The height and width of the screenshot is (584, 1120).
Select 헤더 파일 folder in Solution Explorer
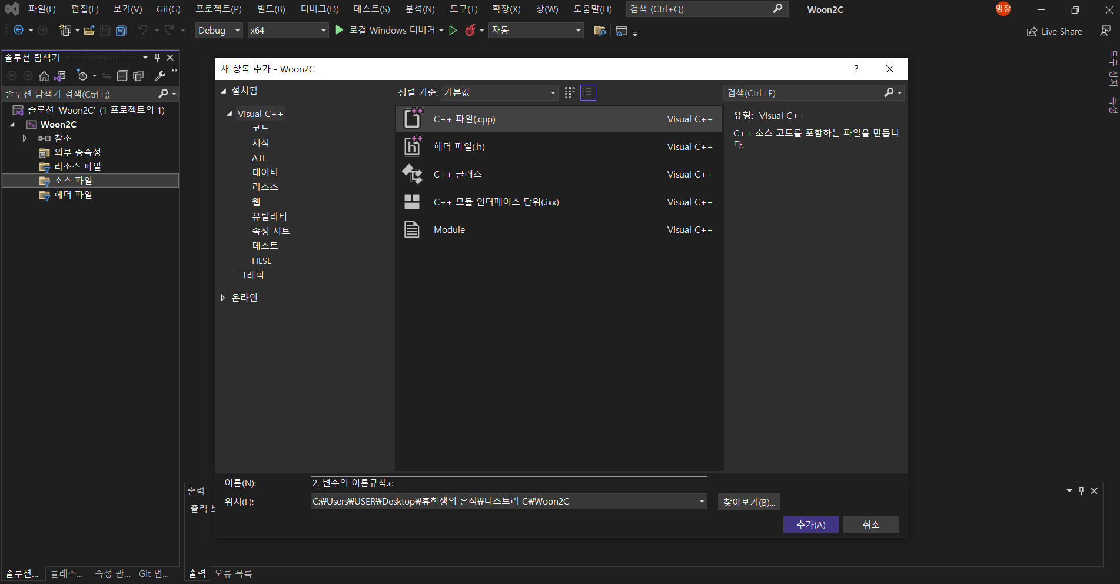coord(73,195)
